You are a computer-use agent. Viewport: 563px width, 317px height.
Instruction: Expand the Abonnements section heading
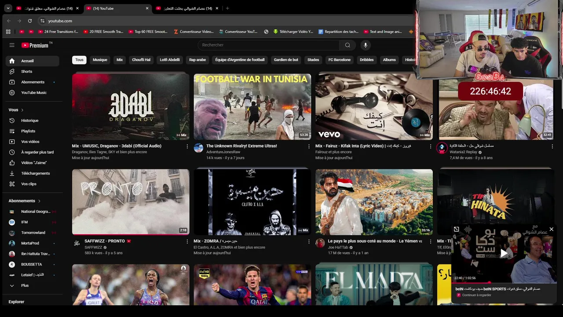point(25,201)
